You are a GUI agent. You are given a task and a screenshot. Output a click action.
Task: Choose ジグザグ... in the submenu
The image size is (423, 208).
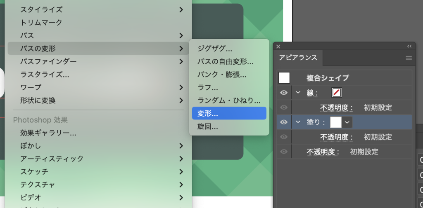[x=215, y=48]
